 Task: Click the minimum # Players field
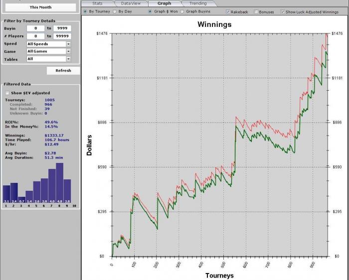click(x=35, y=36)
